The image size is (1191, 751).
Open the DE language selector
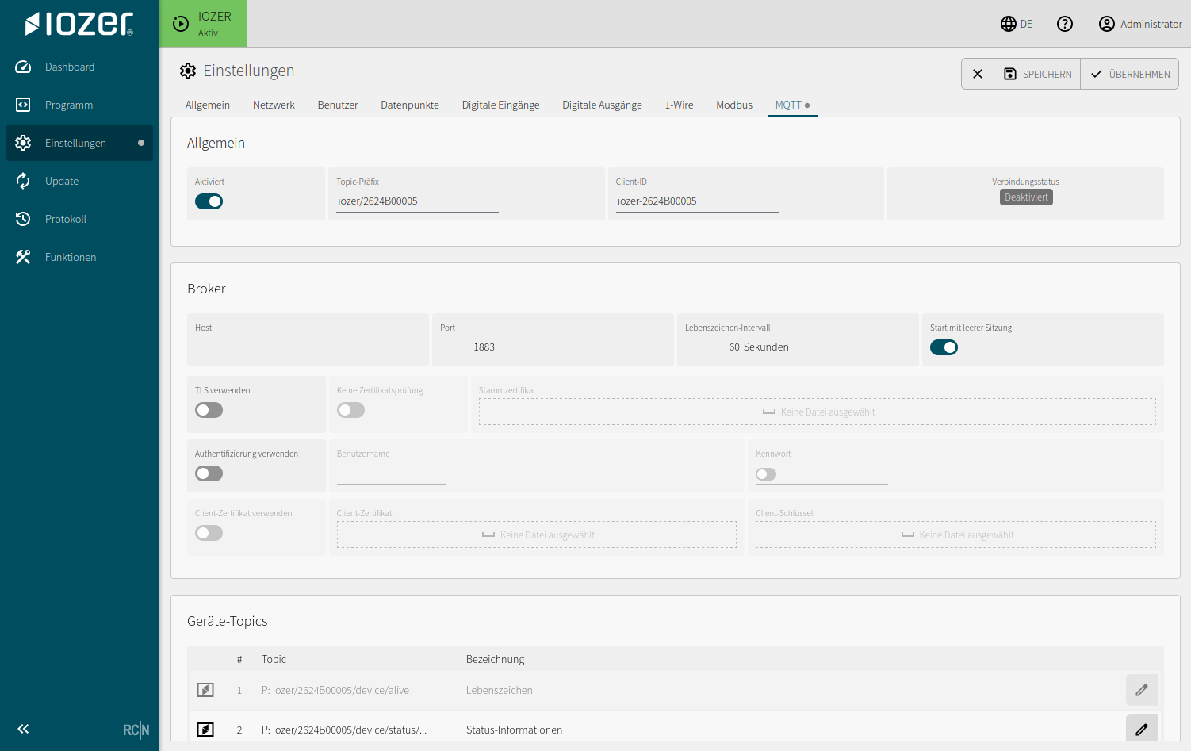(1017, 24)
